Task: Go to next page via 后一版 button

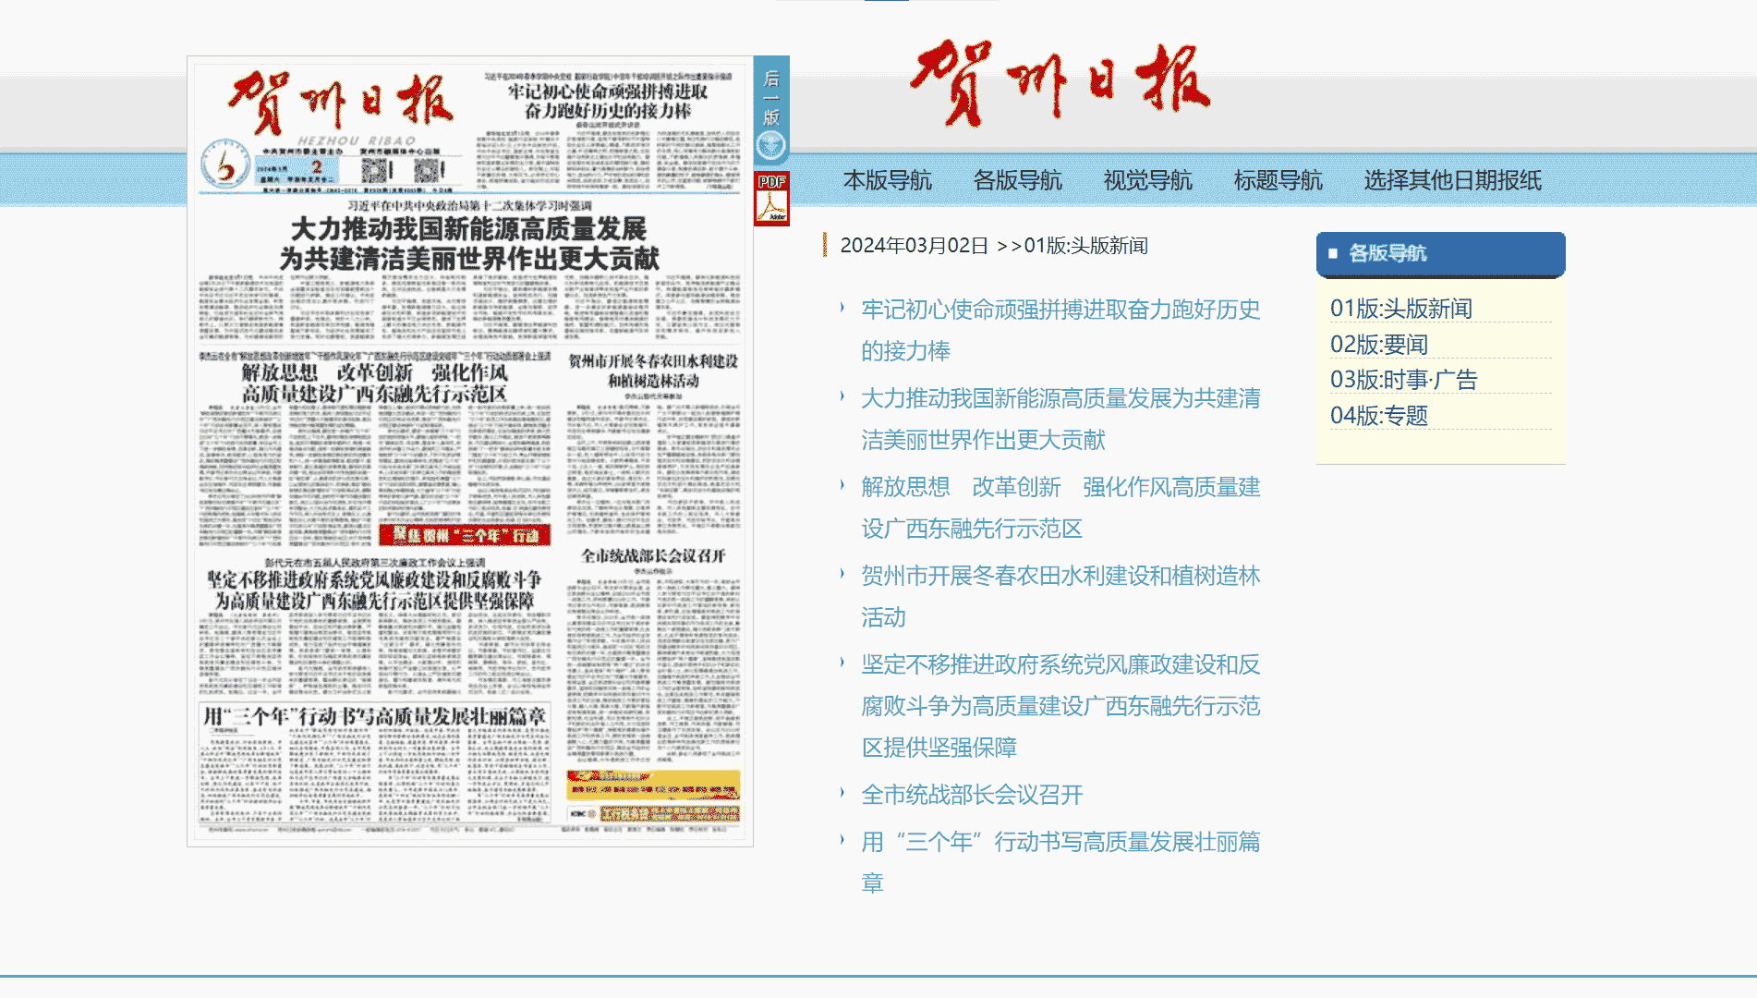Action: [x=771, y=109]
